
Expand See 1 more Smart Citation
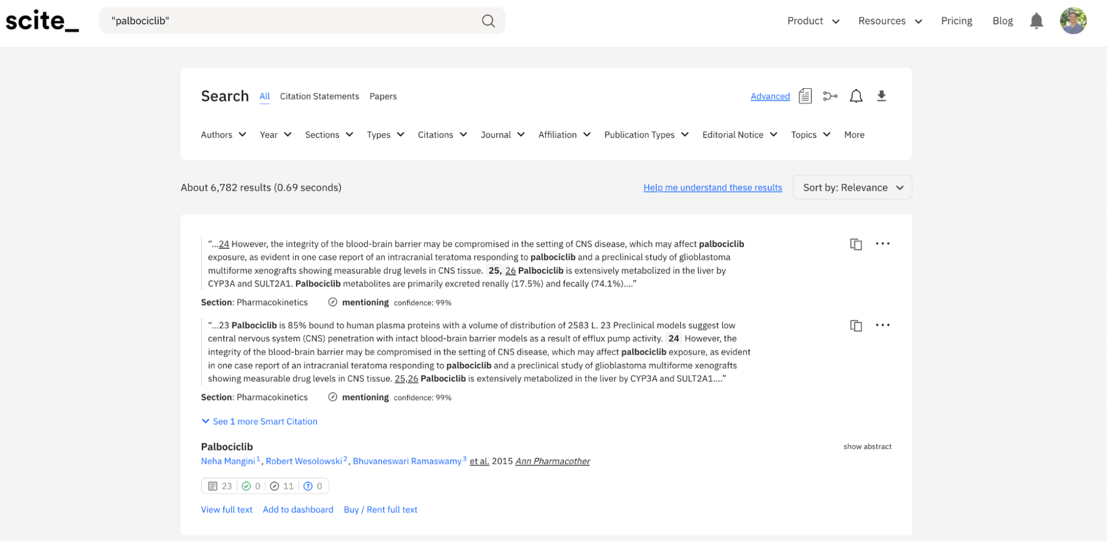point(259,422)
